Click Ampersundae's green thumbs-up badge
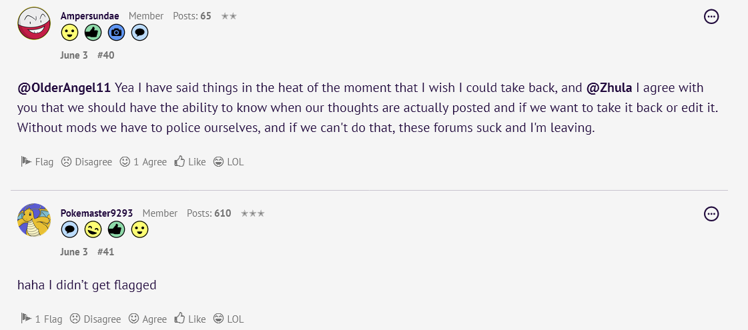This screenshot has height=330, width=748. (x=93, y=32)
